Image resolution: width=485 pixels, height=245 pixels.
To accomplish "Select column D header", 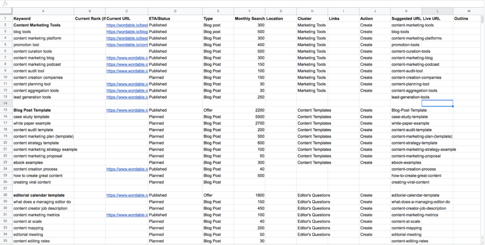I will coord(175,11).
